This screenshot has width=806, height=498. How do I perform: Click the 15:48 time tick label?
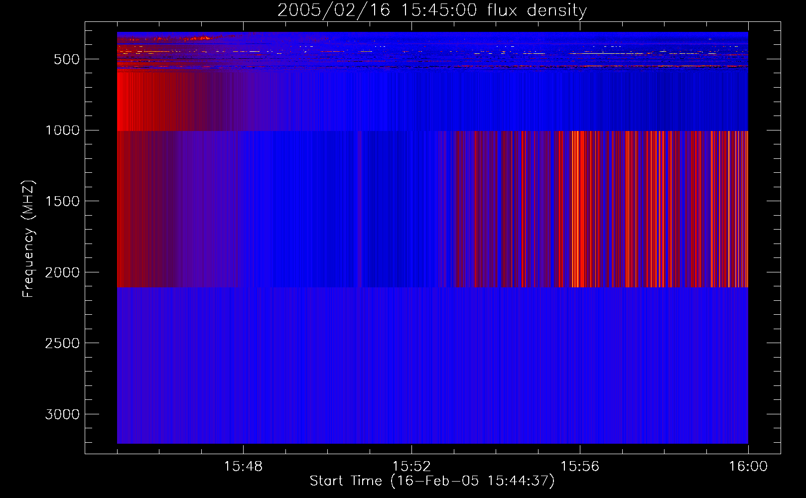pos(243,467)
